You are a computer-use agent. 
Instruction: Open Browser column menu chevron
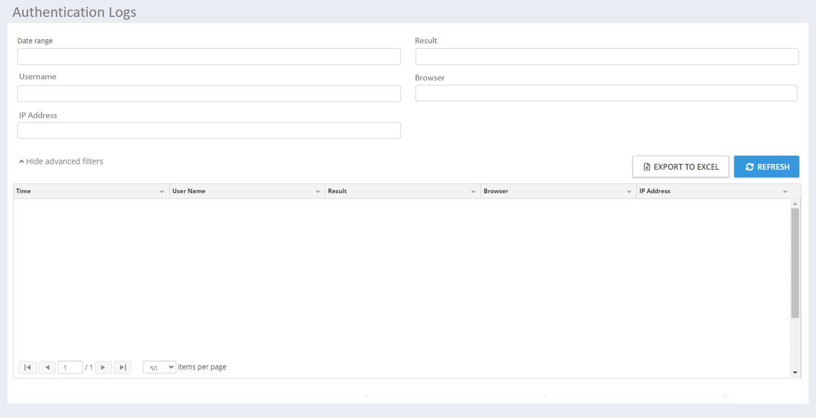pyautogui.click(x=629, y=192)
